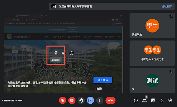Open new tab plus button in shared browser
Viewport: 177px width, 107px height.
[46, 16]
